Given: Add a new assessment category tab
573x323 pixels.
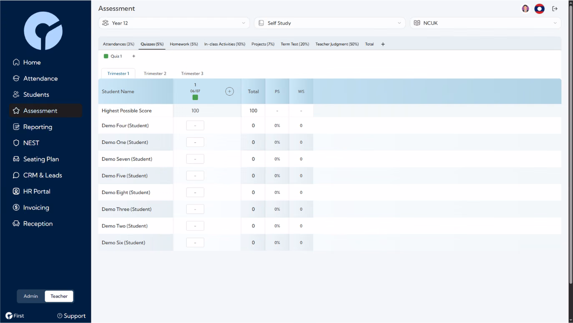Looking at the screenshot, I should (383, 44).
